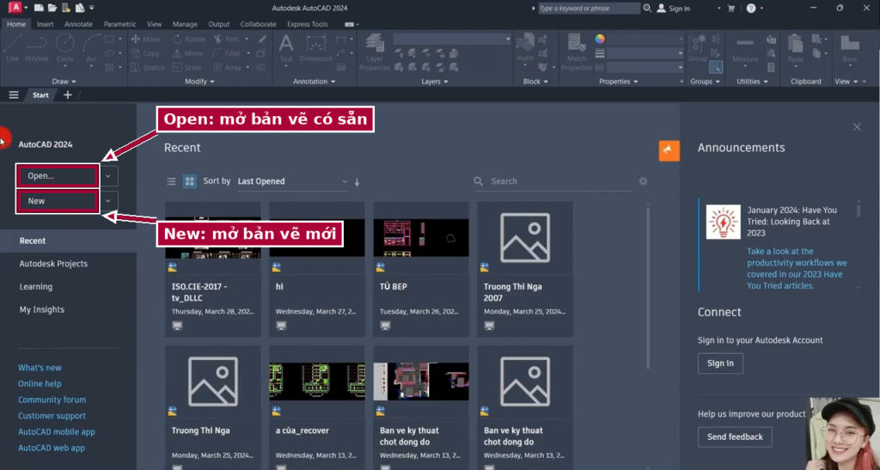
Task: Select the Polyline tool
Action: coord(36,47)
